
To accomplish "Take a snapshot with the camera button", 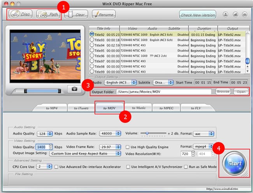I will point(74,89).
